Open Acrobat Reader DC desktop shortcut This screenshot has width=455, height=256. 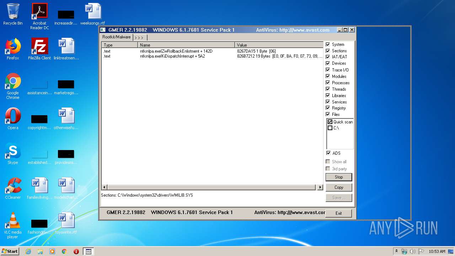click(x=39, y=16)
